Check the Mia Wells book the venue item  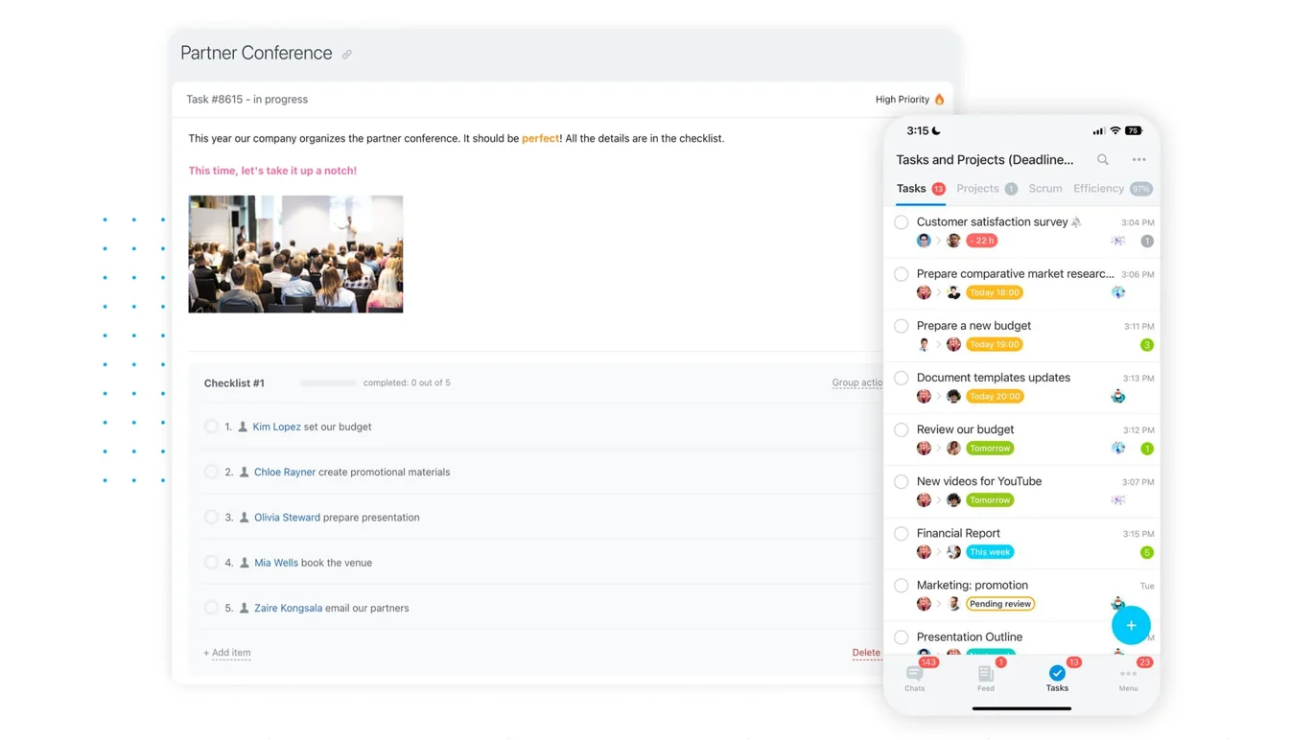point(212,562)
